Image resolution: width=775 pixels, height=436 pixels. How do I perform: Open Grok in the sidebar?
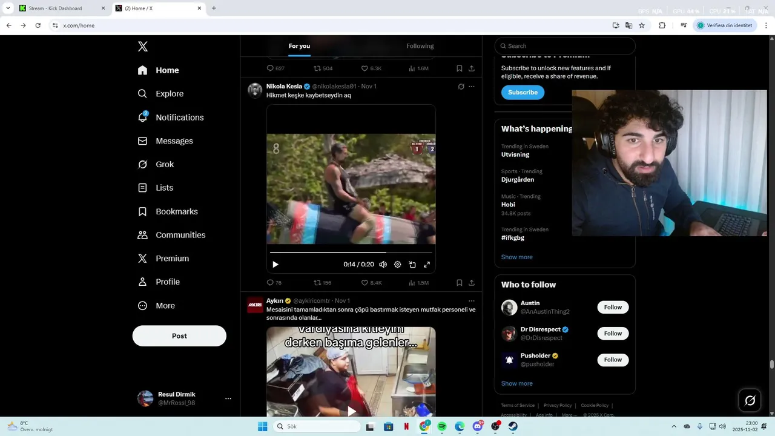156,165
